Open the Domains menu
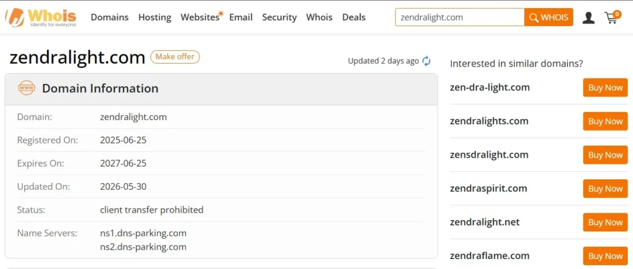Viewport: 633px width, 269px height. tap(109, 17)
